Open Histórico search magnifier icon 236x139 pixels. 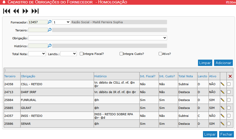coord(50,46)
